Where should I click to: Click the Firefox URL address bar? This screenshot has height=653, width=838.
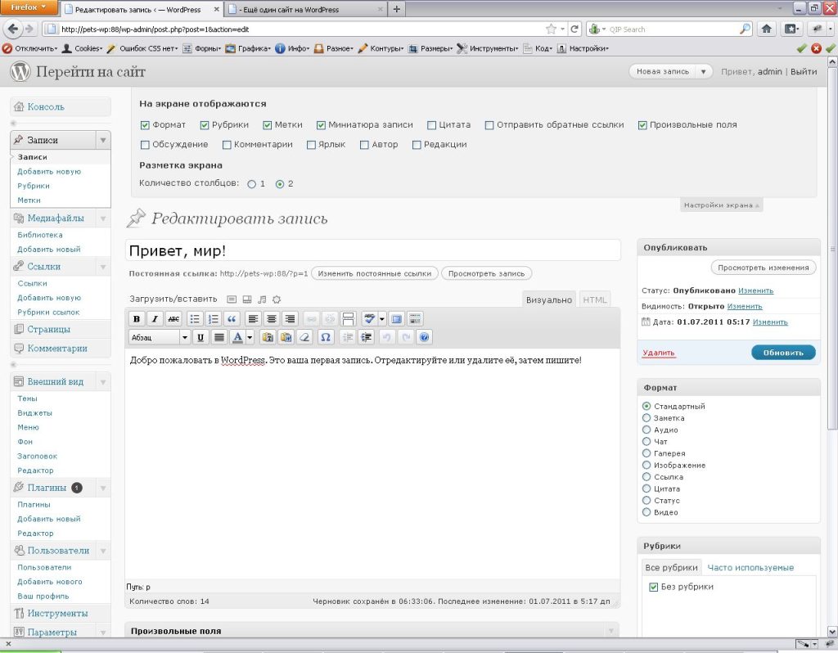[302, 29]
